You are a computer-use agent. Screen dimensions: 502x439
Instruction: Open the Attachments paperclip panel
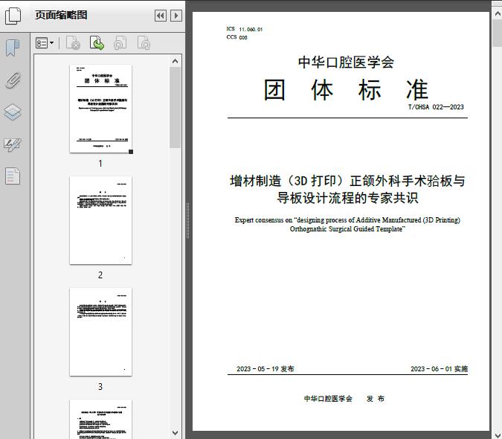[13, 80]
